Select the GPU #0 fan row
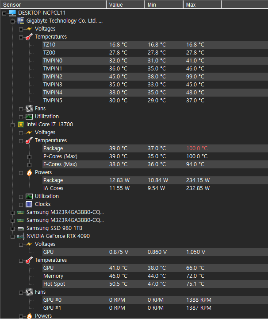Screen dimensions: 268x319 coord(155,300)
